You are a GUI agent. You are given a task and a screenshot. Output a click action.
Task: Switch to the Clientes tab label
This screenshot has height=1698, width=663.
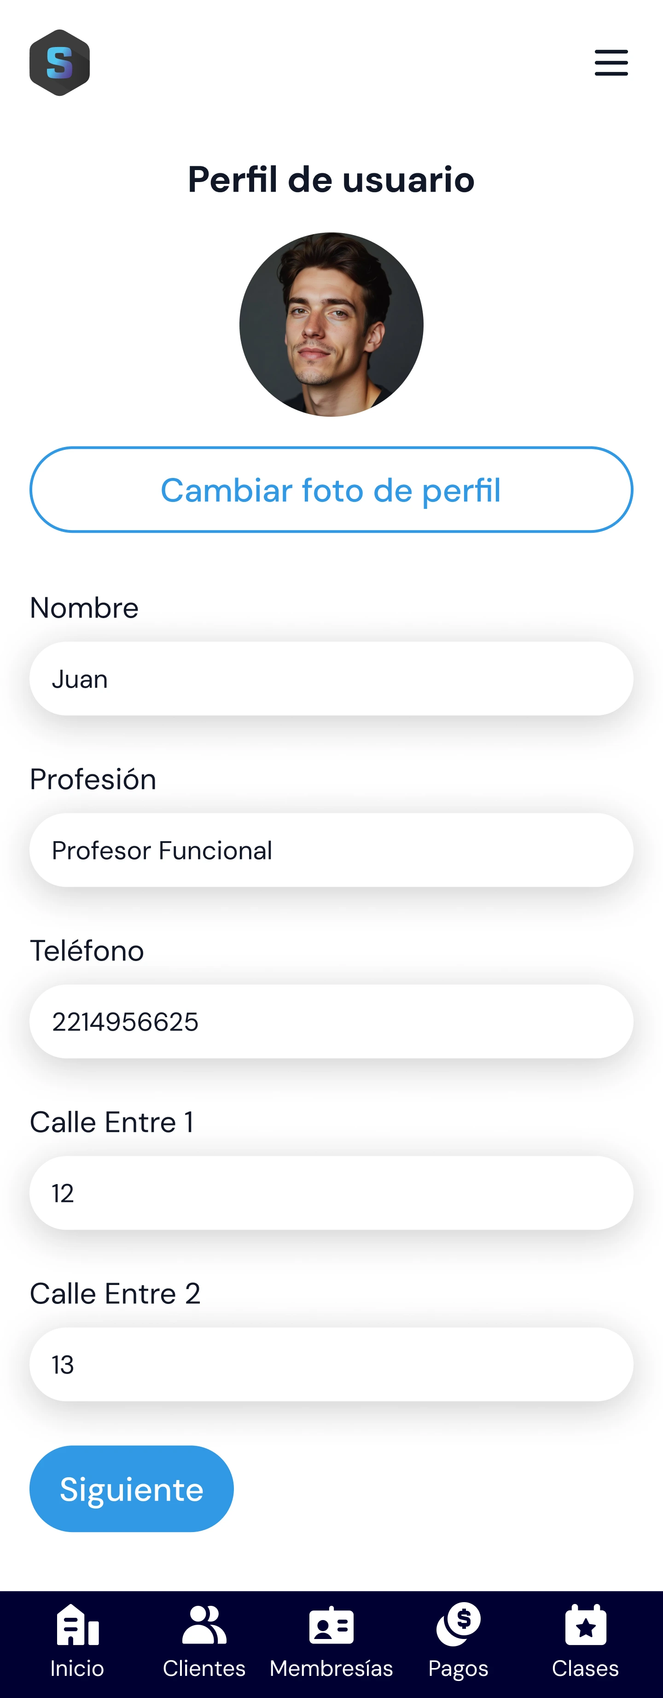pos(204,1669)
